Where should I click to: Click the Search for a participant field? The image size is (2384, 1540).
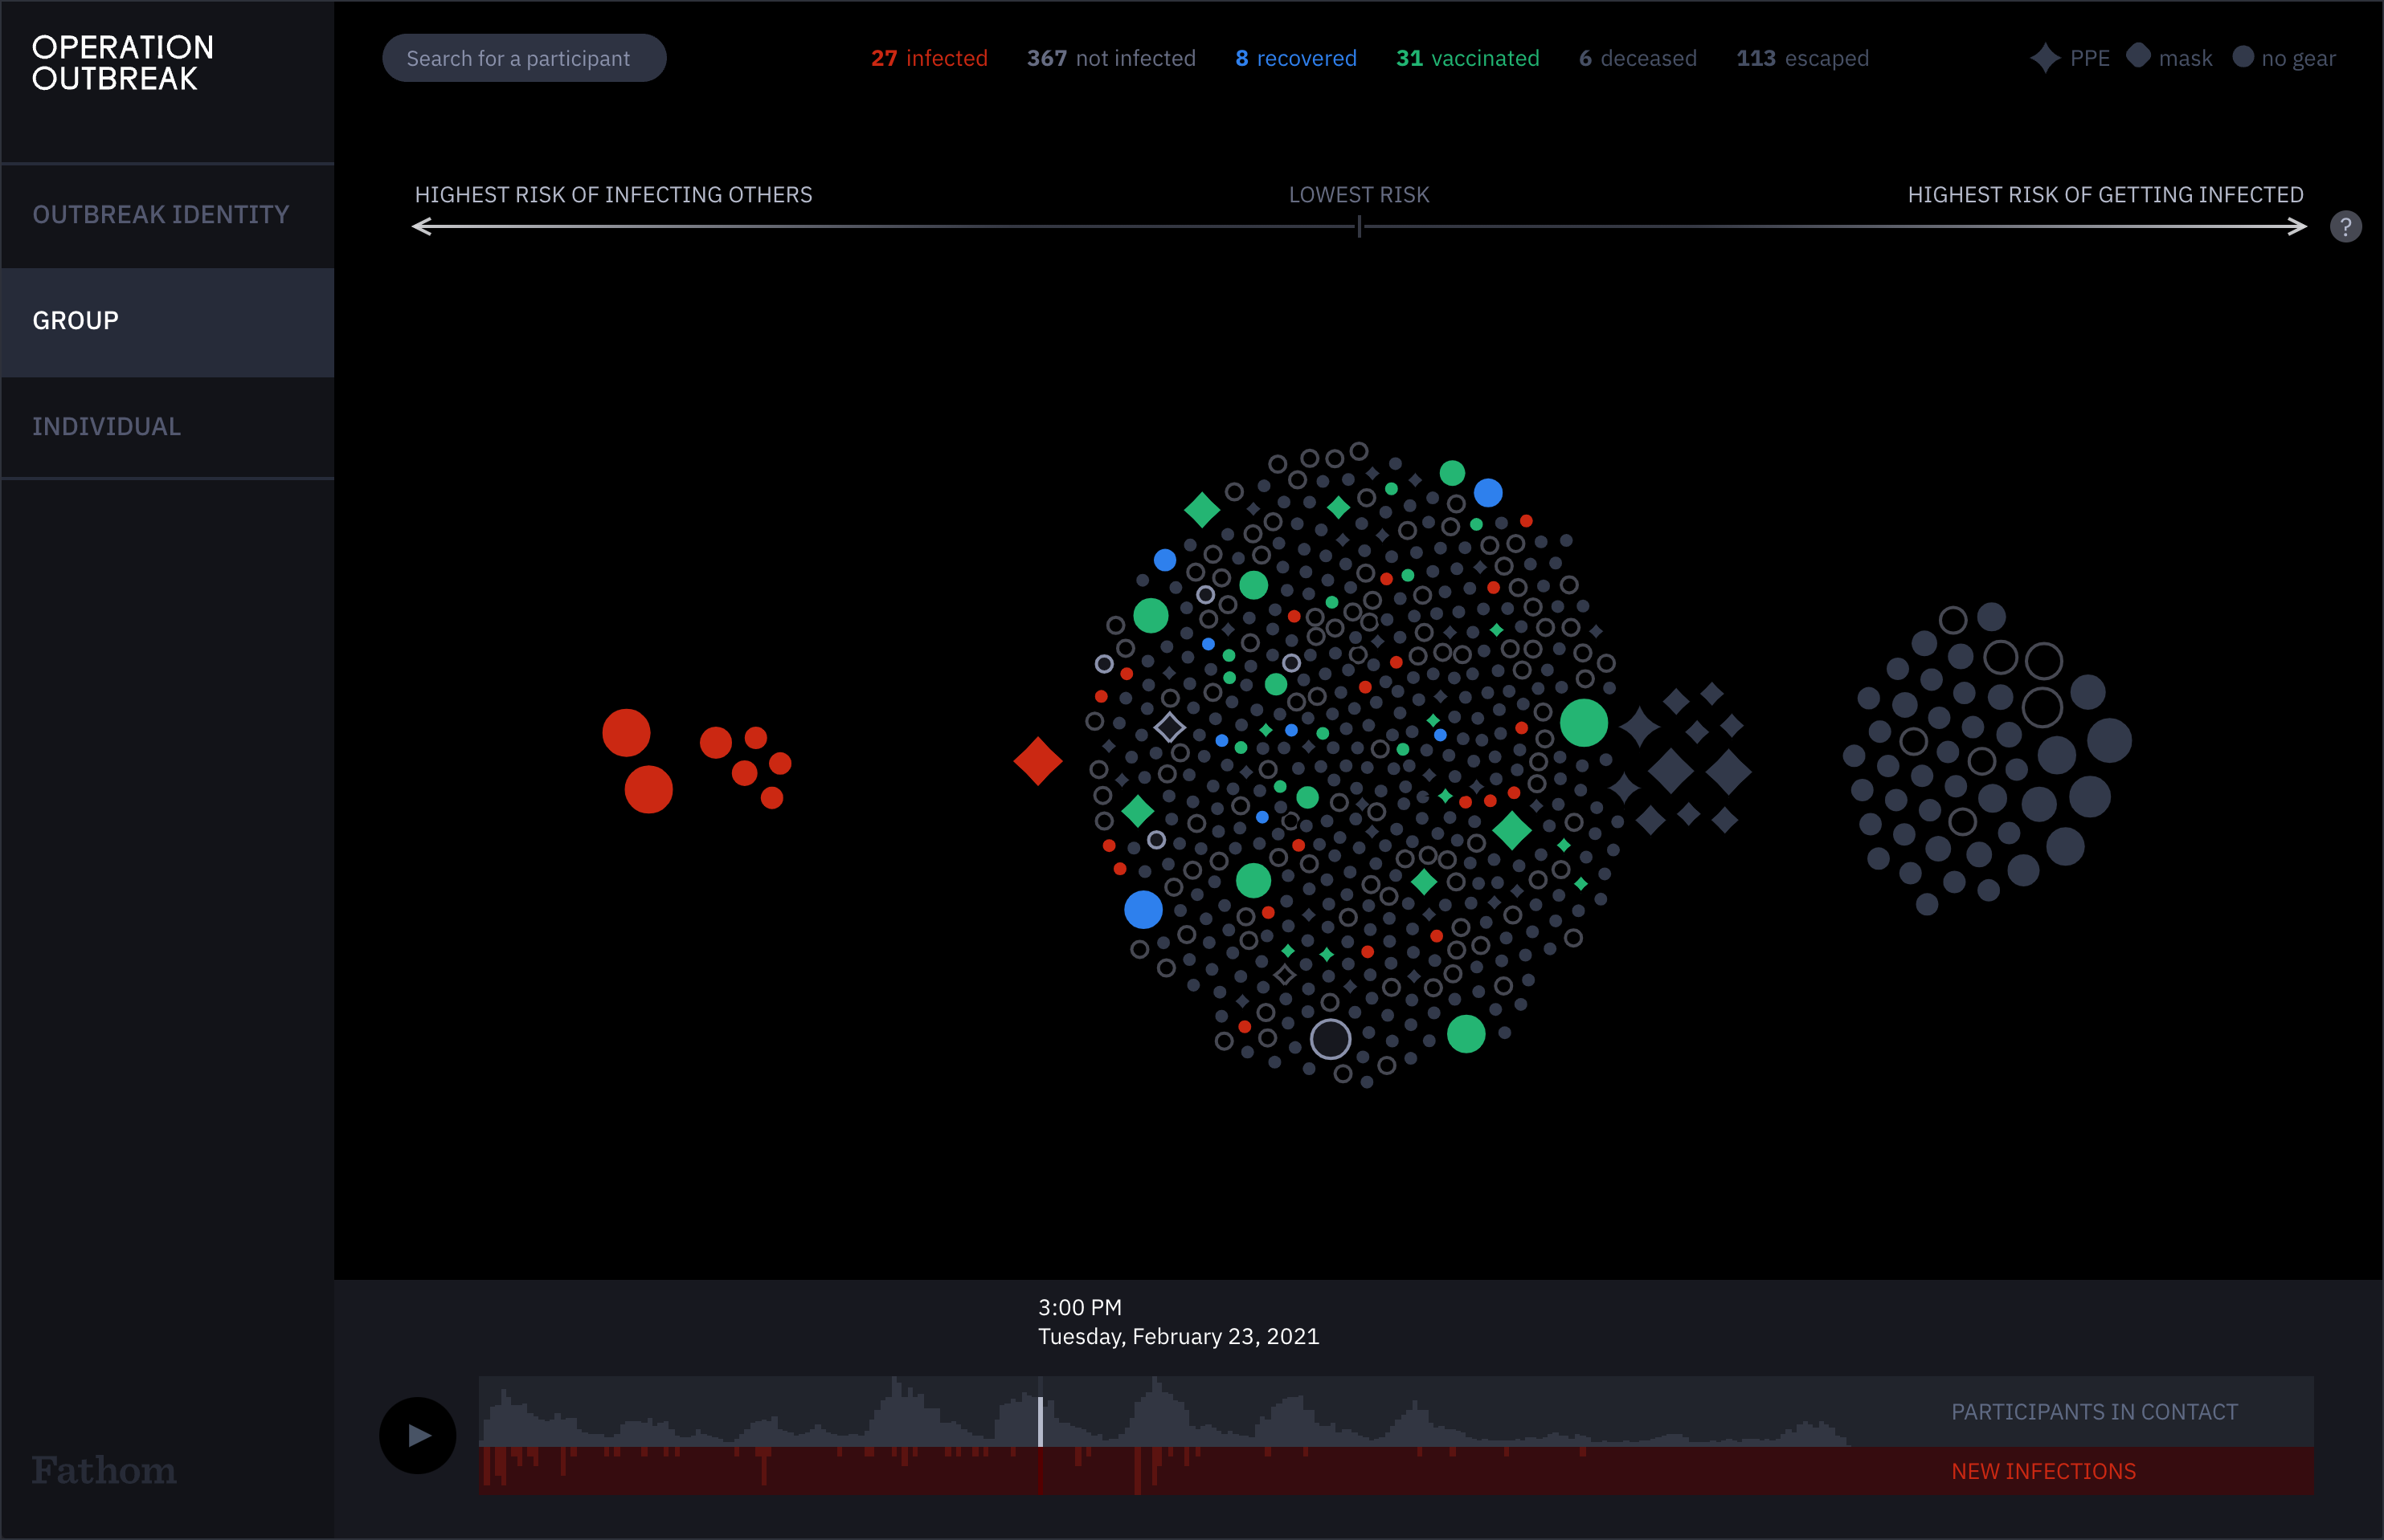click(524, 58)
